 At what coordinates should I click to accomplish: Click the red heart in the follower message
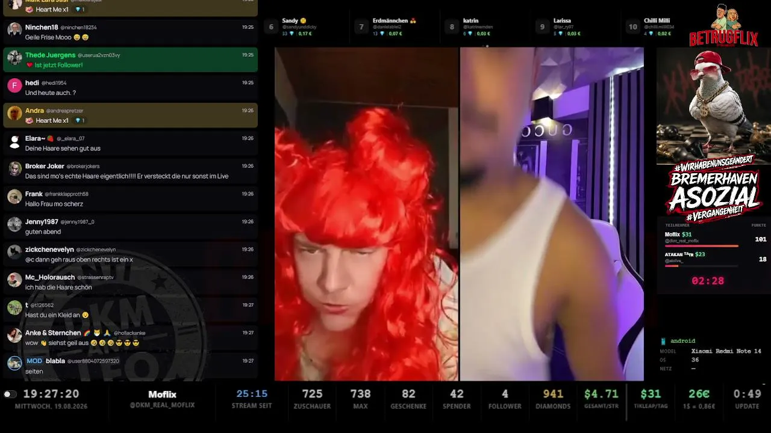coord(29,65)
